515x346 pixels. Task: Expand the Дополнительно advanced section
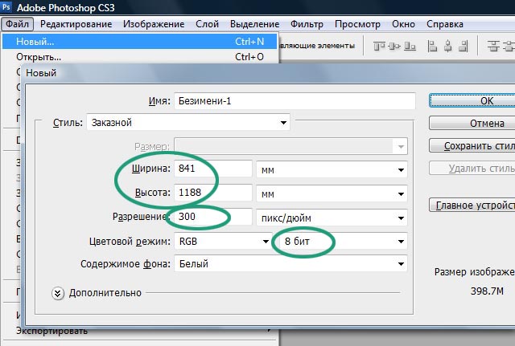(58, 293)
